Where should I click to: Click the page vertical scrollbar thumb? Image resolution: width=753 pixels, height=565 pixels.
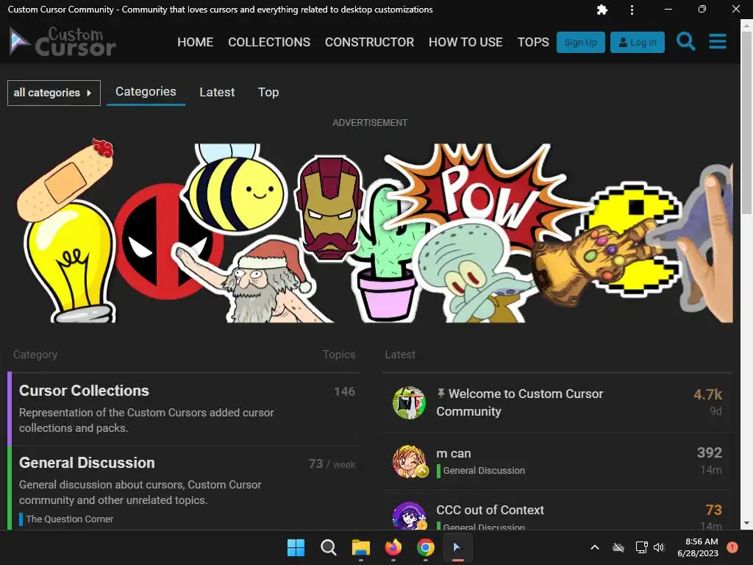coord(747,123)
